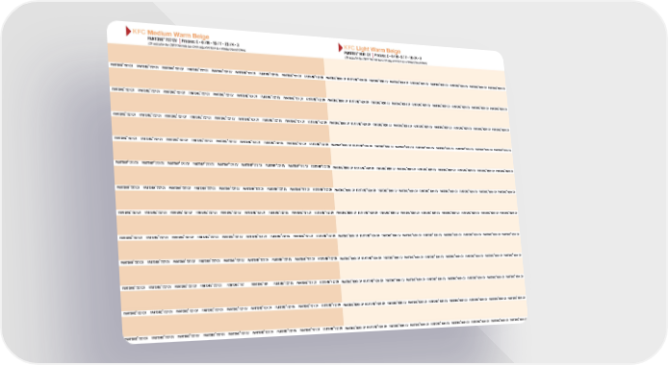Image resolution: width=668 pixels, height=365 pixels.
Task: Click the Process values under Light Warm Beige
Action: [398, 57]
